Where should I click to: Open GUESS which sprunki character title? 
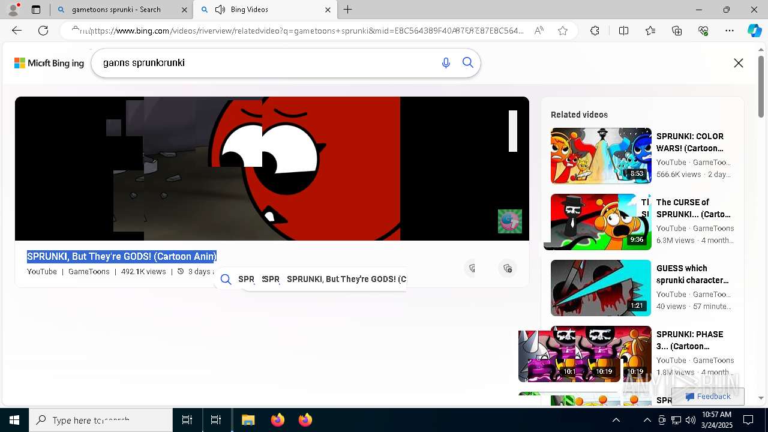pyautogui.click(x=692, y=274)
